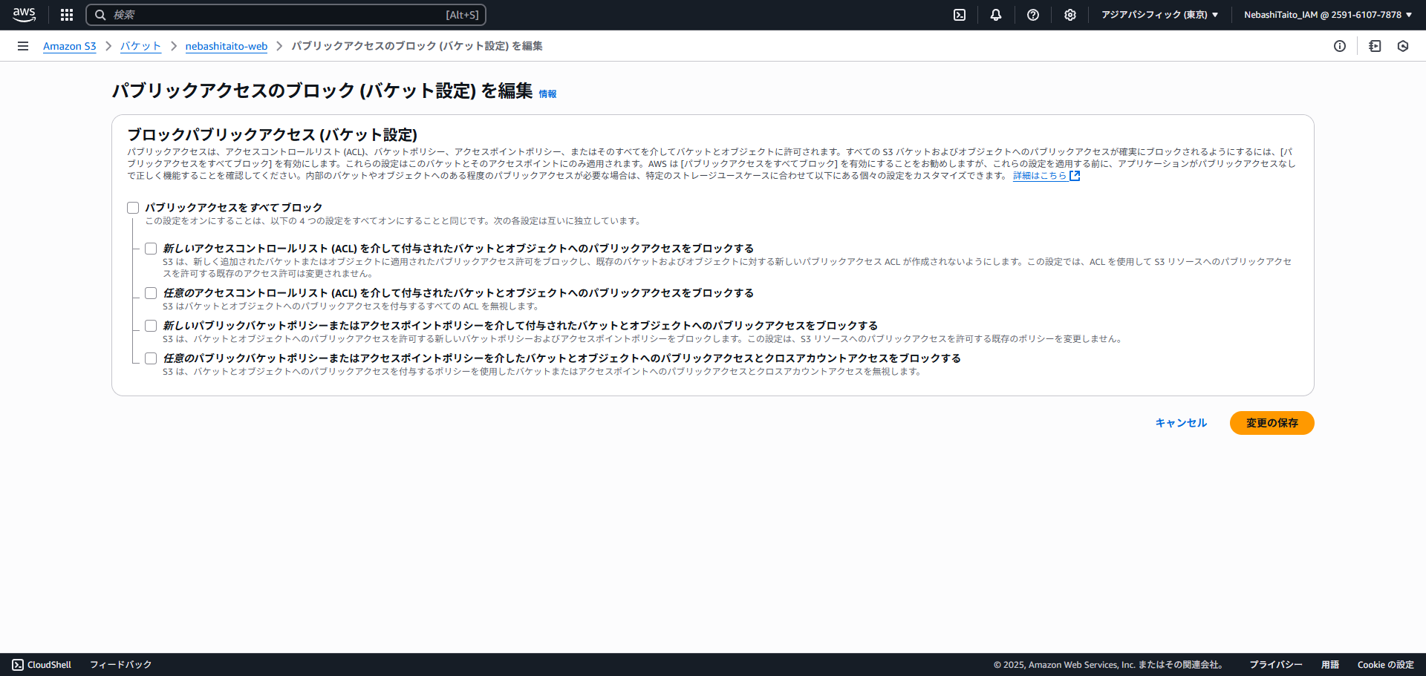Image resolution: width=1426 pixels, height=676 pixels.
Task: Open the nebashitaito-web bucket breadcrumb
Action: pyautogui.click(x=227, y=46)
